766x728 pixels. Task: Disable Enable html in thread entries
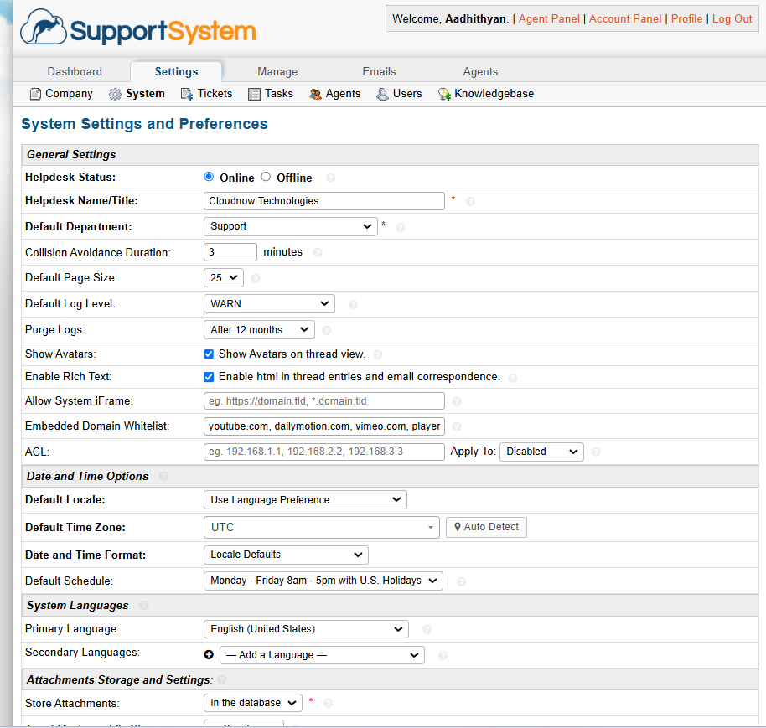point(208,377)
